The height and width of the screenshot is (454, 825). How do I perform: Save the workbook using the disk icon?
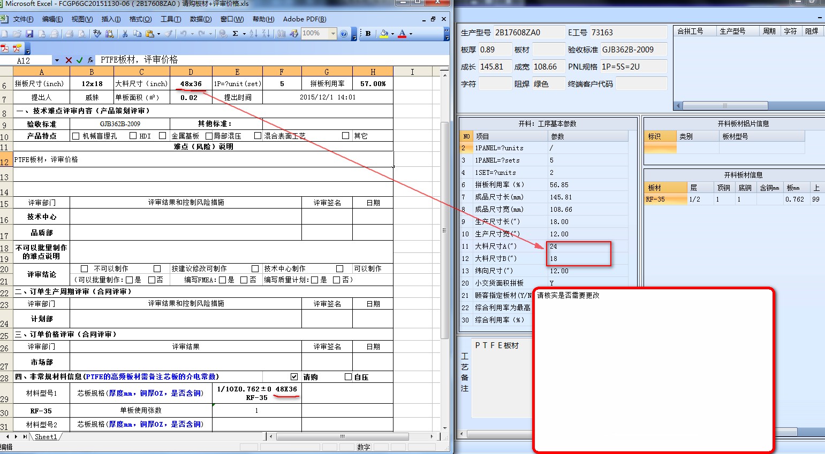point(29,34)
